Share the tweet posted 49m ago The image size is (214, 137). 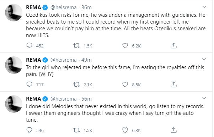[173, 85]
